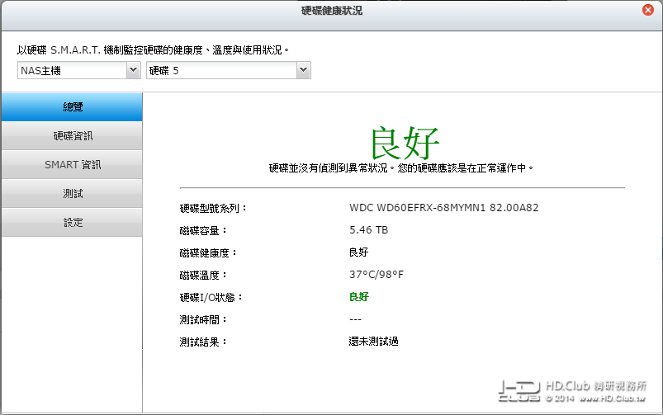Image resolution: width=663 pixels, height=415 pixels.
Task: Click the 磁碟溫度 label
Action: pyautogui.click(x=203, y=275)
